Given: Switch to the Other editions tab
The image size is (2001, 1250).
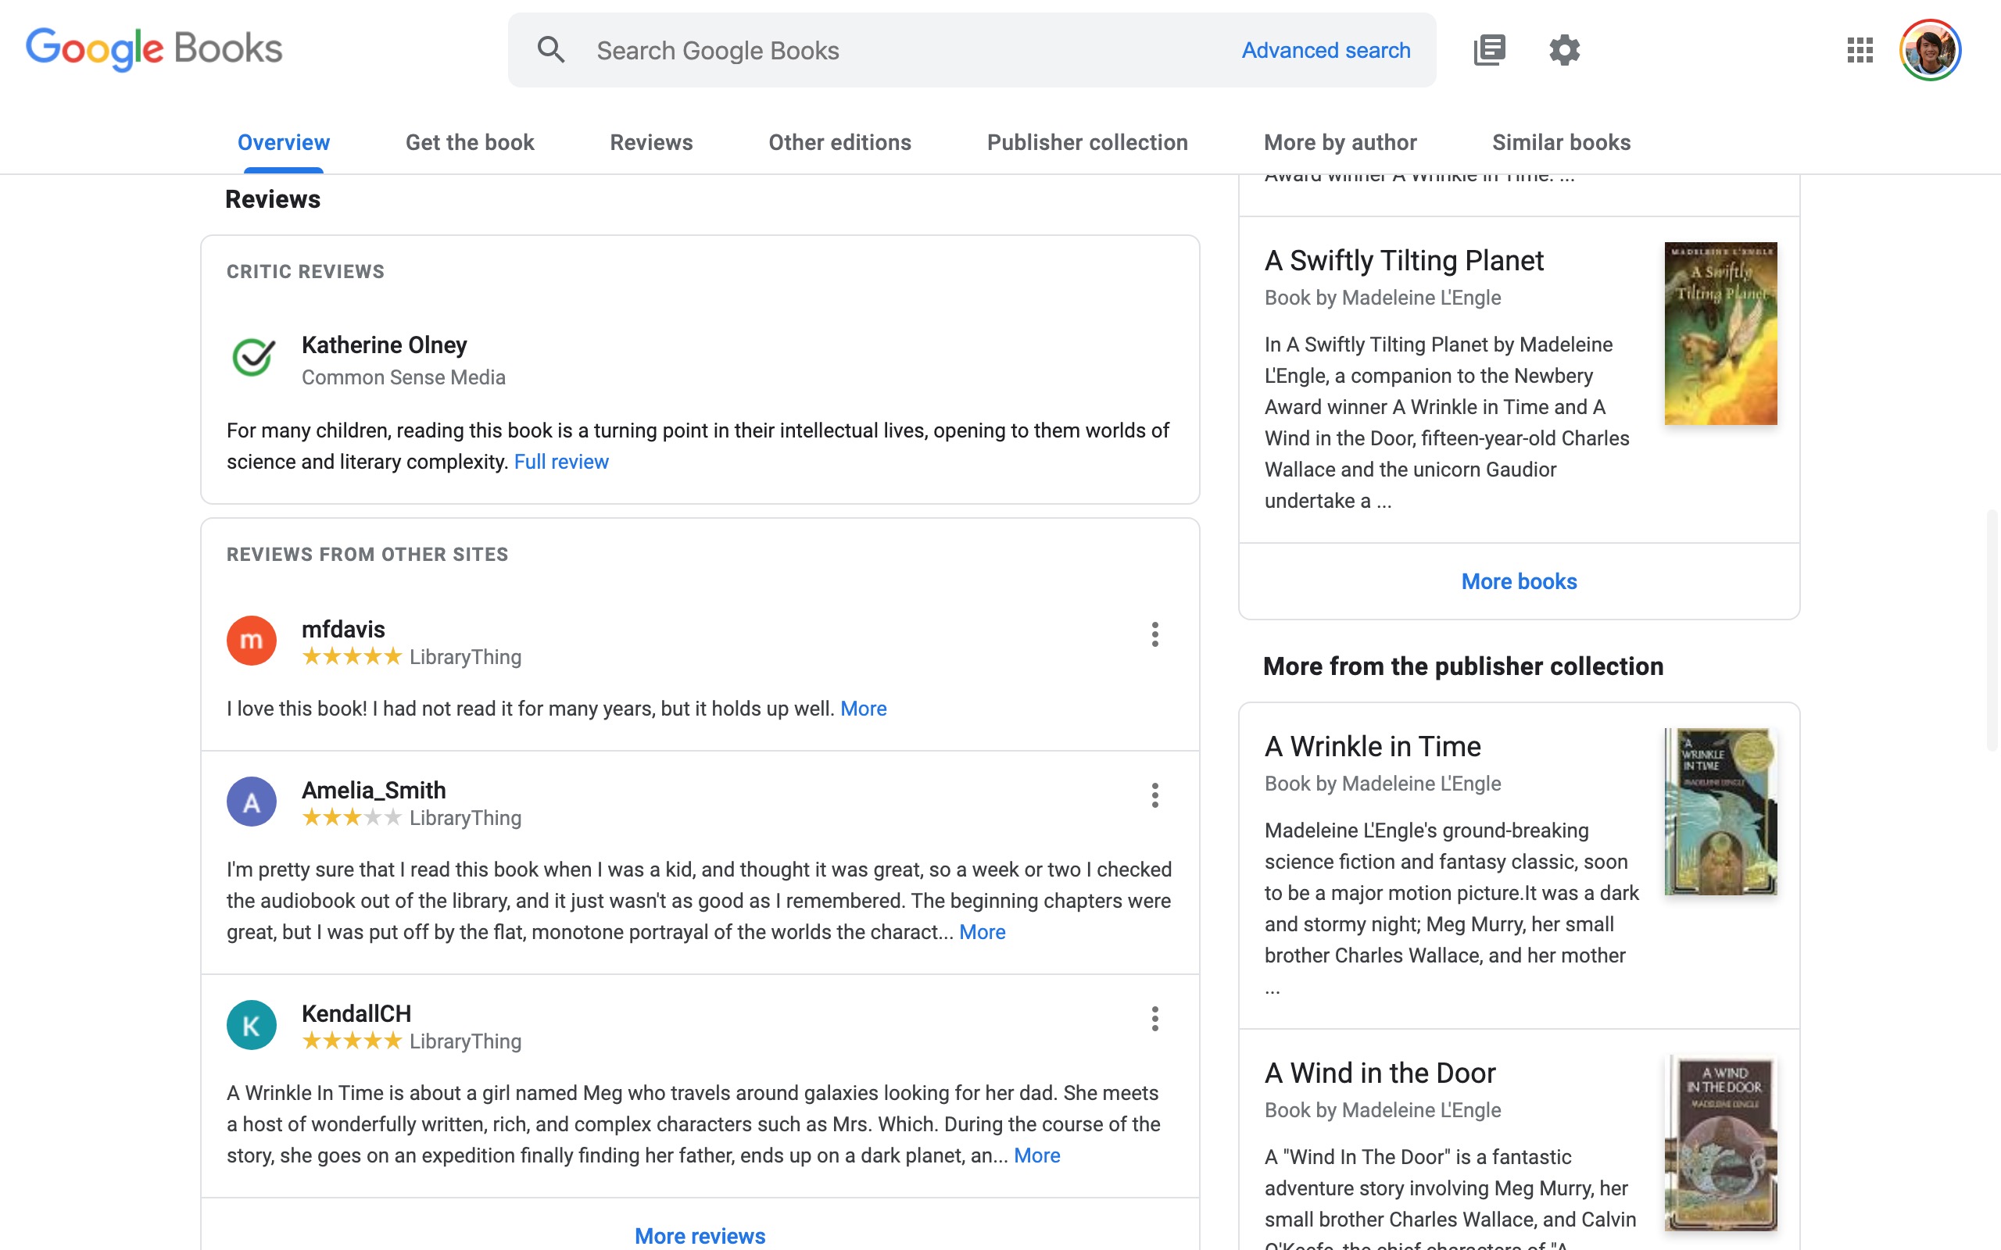Looking at the screenshot, I should [839, 142].
